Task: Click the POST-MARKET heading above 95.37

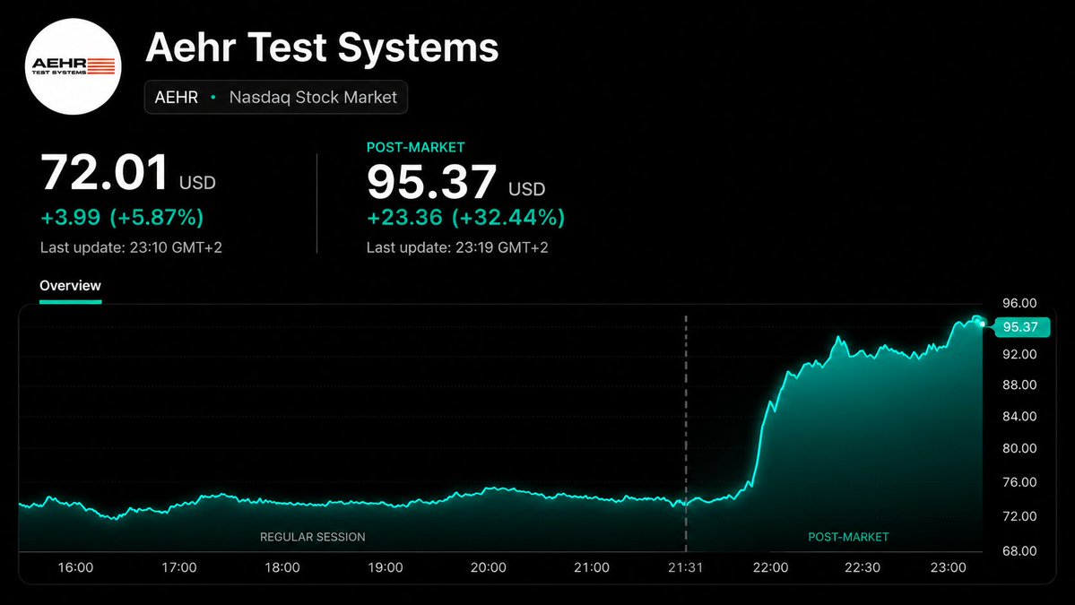Action: pyautogui.click(x=415, y=147)
